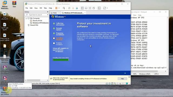The width and height of the screenshot is (173, 97).
Task: Select the folder named 3 on desktop
Action: (5, 47)
